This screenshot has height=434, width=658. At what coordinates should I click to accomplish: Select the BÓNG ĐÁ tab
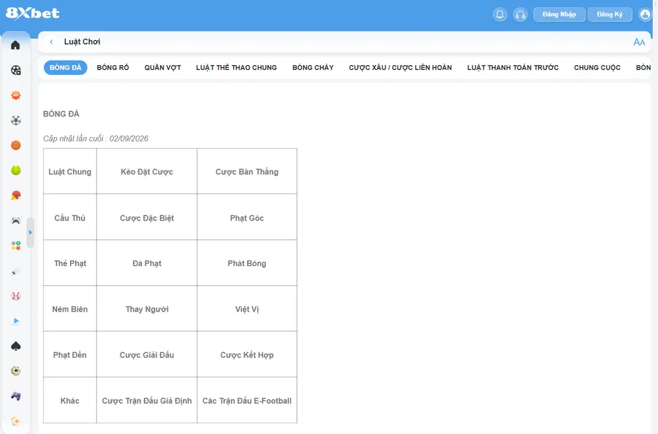tap(65, 68)
